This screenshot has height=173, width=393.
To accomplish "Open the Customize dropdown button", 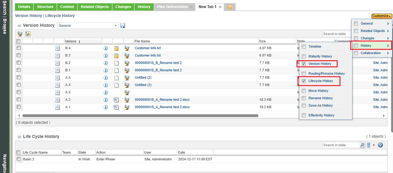I will coord(382,16).
